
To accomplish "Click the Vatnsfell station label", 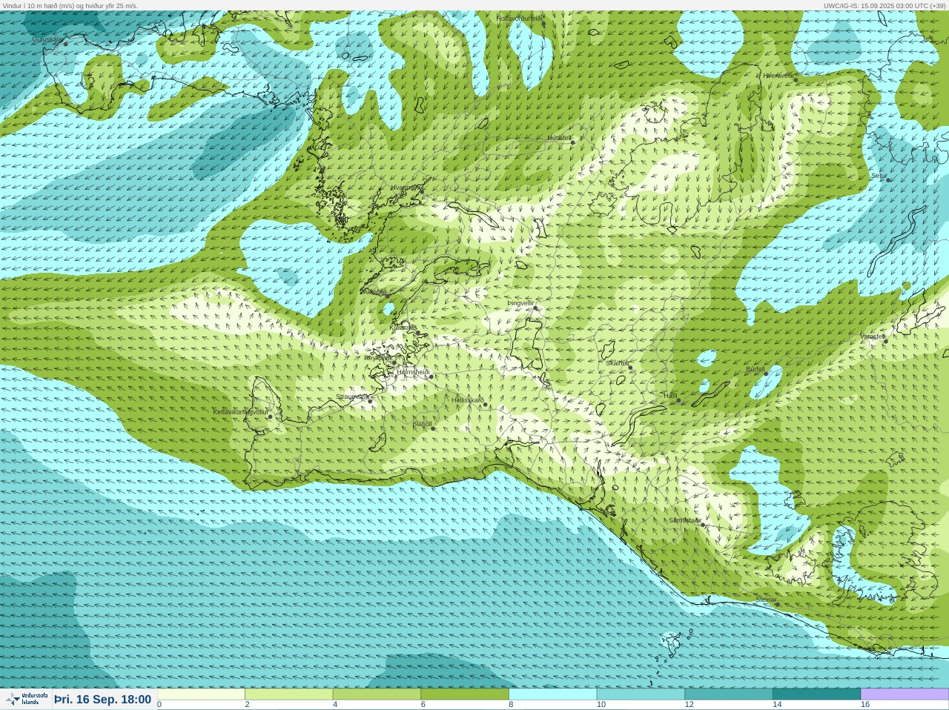I will [872, 336].
